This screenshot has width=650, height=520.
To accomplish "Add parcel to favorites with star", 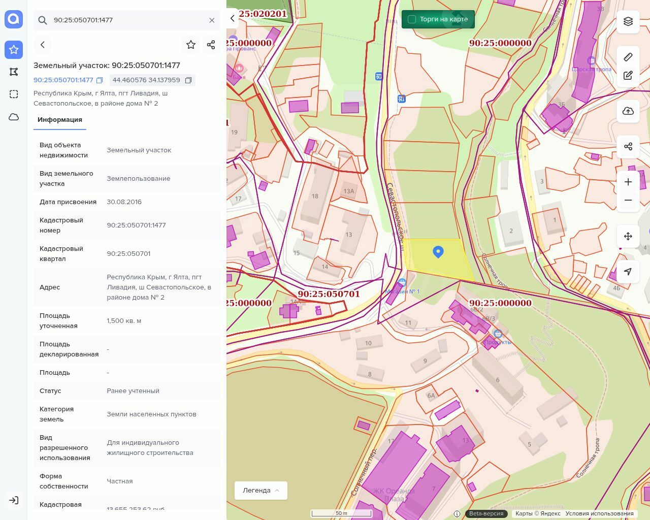I will coord(191,45).
